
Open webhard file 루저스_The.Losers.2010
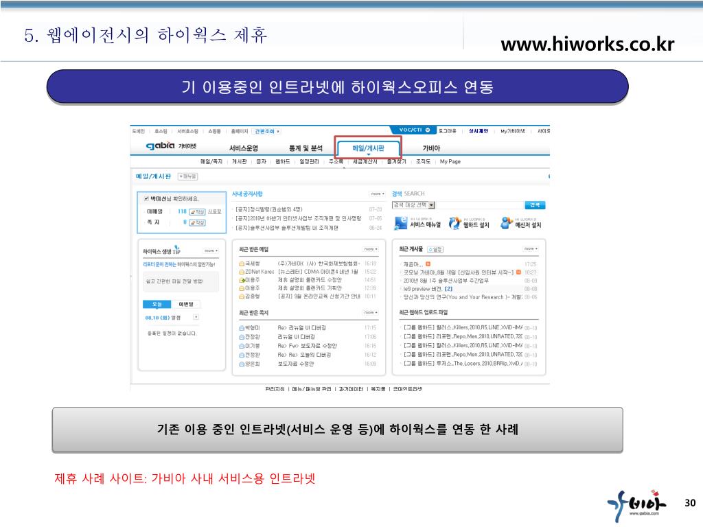coord(463,364)
